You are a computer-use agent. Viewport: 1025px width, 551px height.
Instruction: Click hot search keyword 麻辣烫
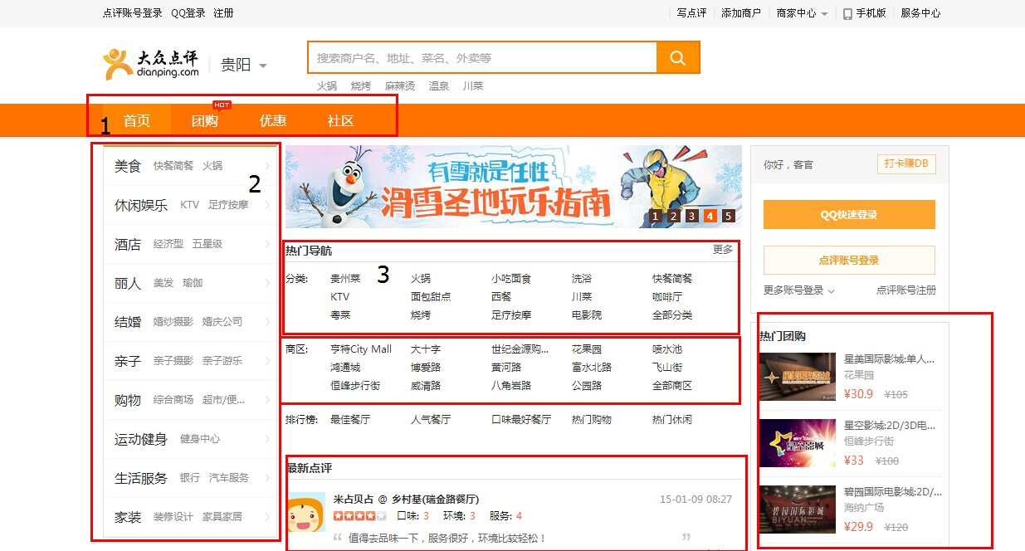[x=400, y=85]
